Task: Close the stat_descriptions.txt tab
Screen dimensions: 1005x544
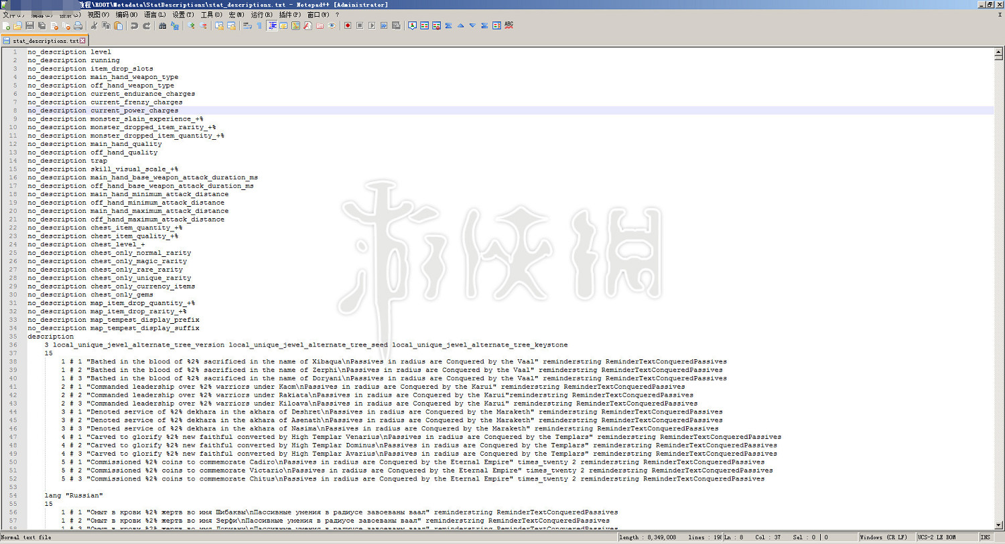Action: tap(82, 41)
